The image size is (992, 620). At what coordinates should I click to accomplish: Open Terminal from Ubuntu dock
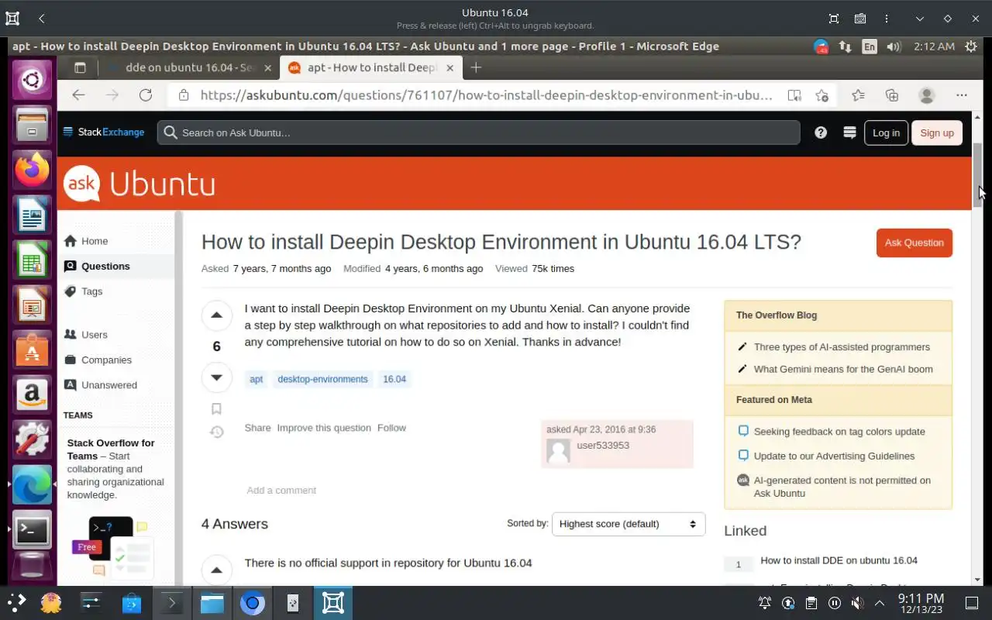(x=32, y=529)
